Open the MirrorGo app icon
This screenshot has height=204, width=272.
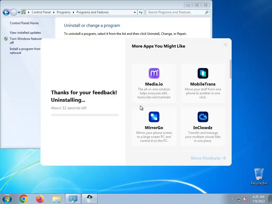tap(154, 117)
